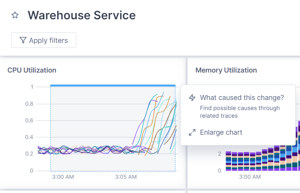The image size is (300, 193).
Task: Click the 3:05 AM label on CPU chart
Action: click(126, 177)
